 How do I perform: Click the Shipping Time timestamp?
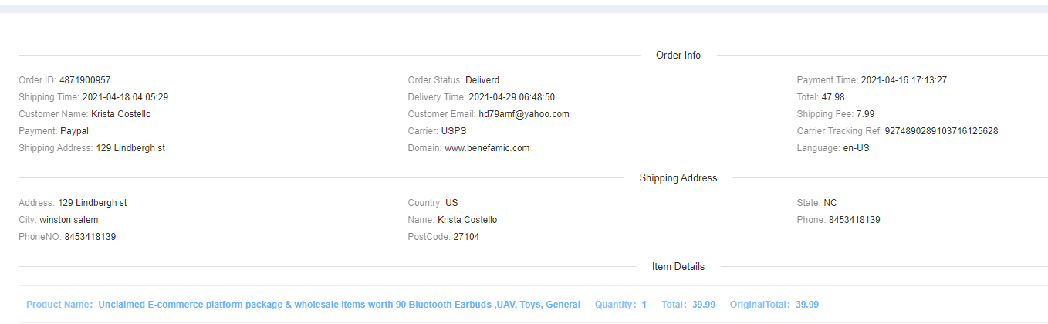pos(125,97)
